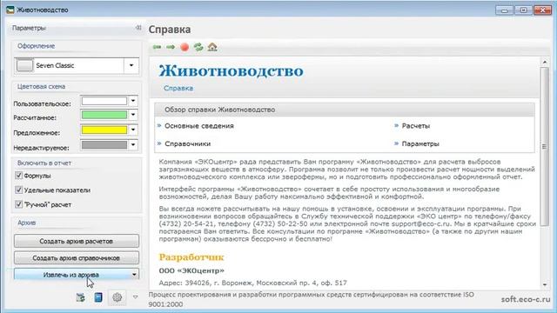This screenshot has width=557, height=313.
Task: Click the Параметры panel title
Action: tap(29, 28)
